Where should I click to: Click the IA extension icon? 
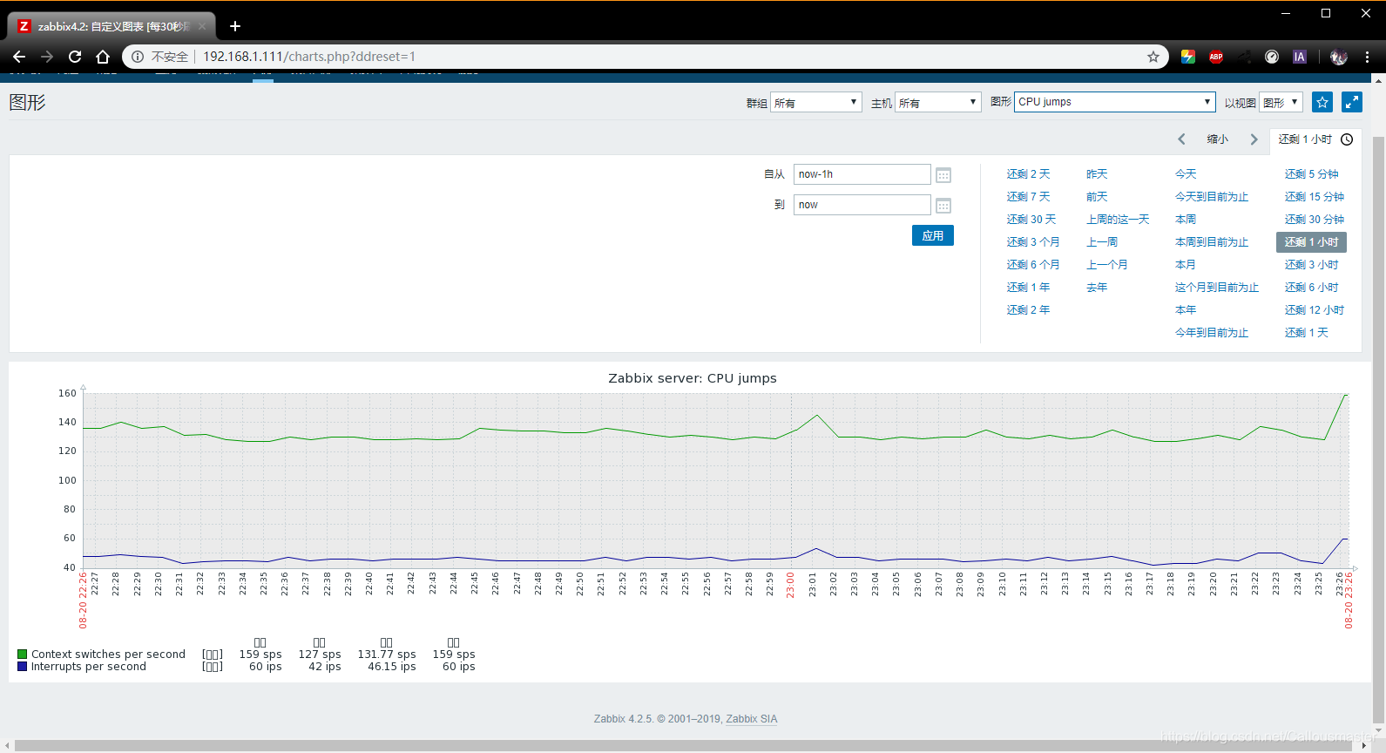tap(1300, 57)
